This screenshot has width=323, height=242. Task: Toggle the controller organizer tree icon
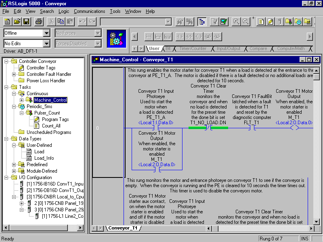pyautogui.click(x=202, y=21)
